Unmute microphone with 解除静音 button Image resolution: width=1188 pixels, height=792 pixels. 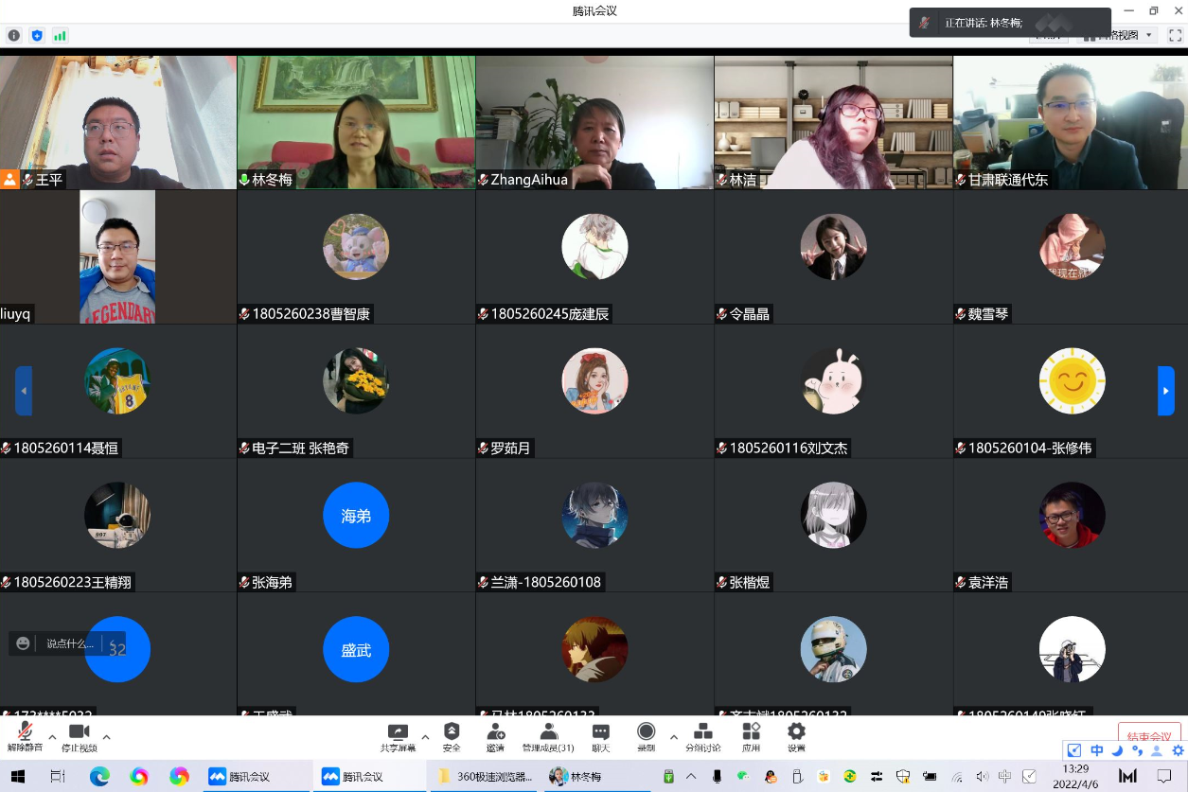click(x=26, y=735)
